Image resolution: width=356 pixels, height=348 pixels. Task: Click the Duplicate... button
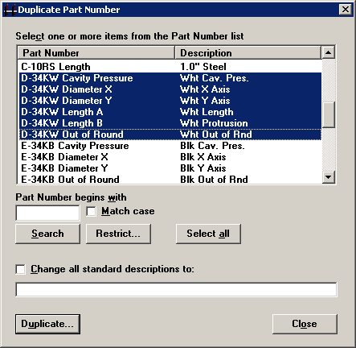pos(47,324)
